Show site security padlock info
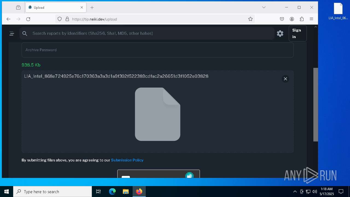The height and width of the screenshot is (197, 350). pos(67,19)
